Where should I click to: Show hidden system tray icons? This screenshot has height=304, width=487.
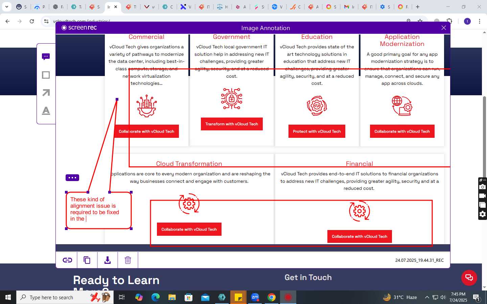(427, 297)
